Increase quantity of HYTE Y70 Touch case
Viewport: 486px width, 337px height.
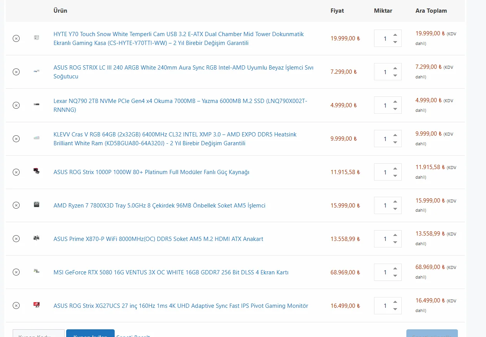point(395,35)
